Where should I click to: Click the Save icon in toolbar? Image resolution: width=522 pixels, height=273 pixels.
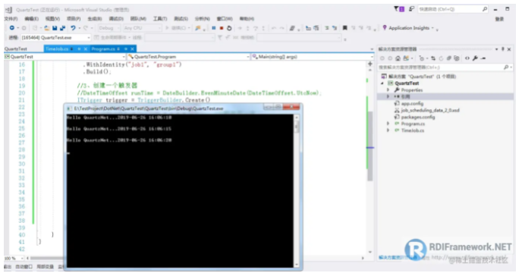point(55,28)
